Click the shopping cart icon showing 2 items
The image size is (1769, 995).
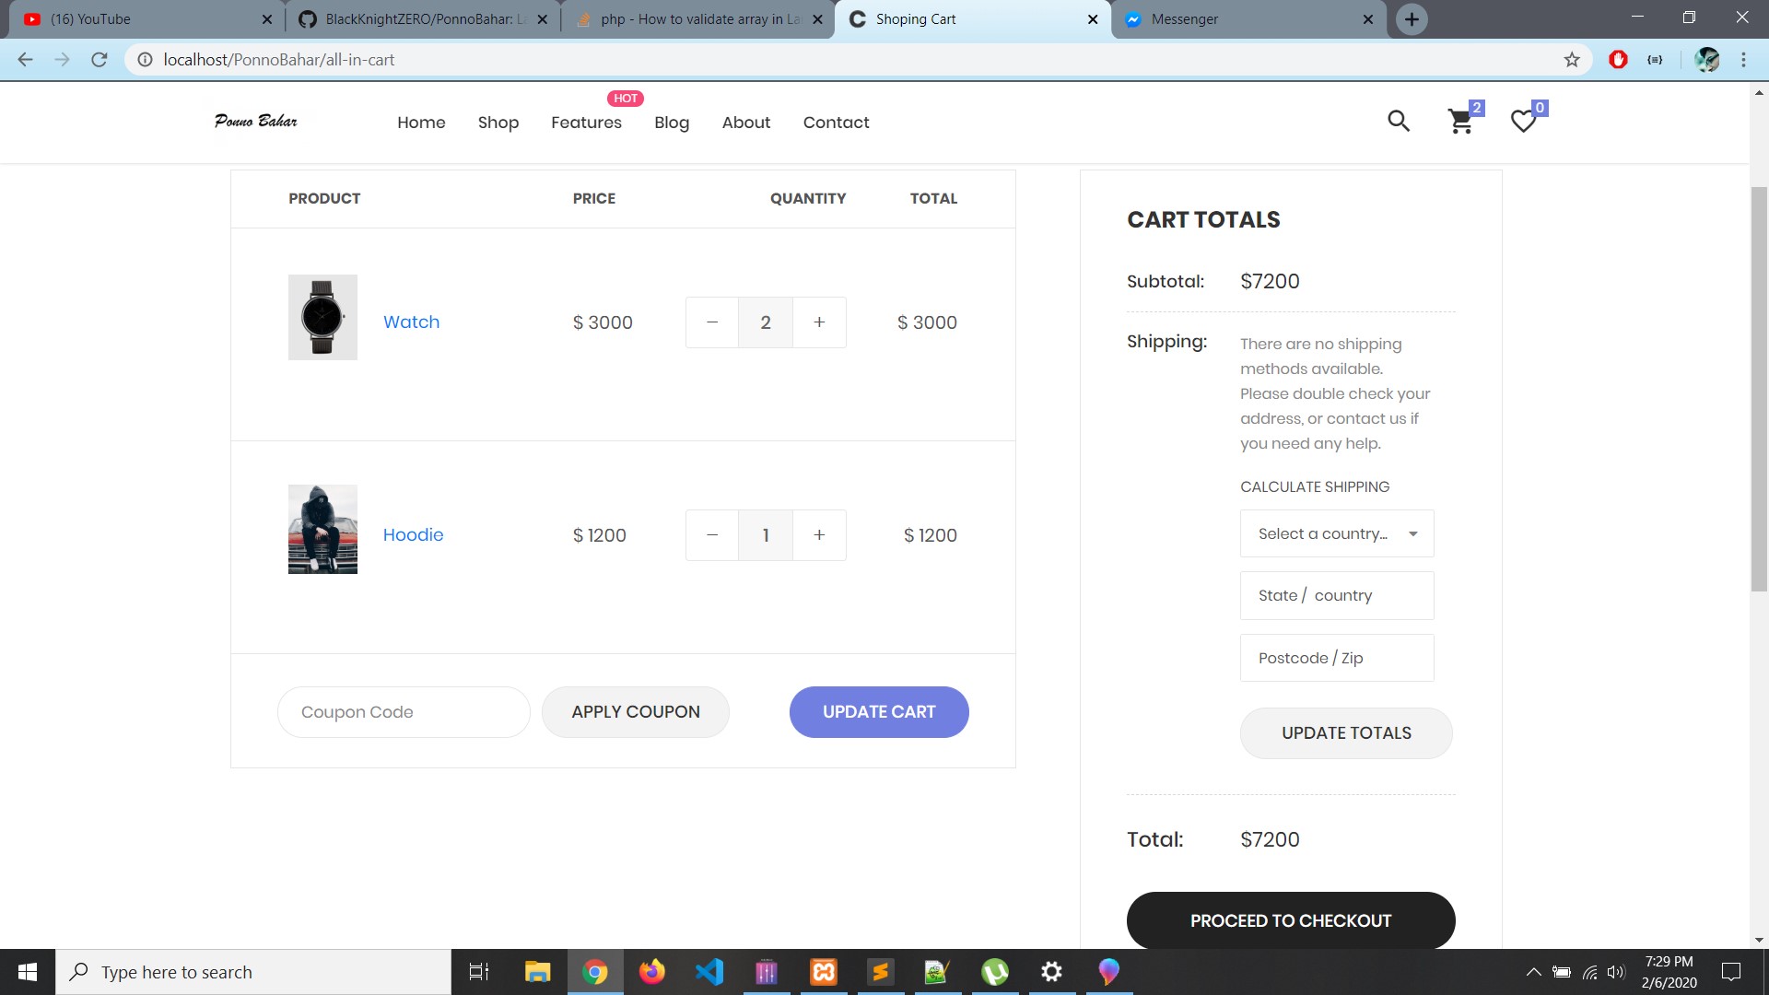[1461, 121]
